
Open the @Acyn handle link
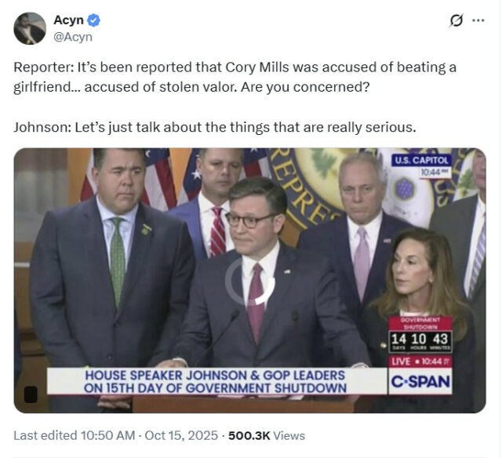72,36
